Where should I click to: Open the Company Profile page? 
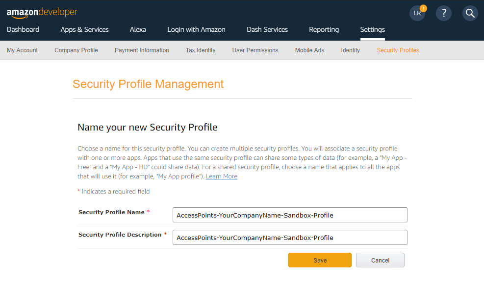click(x=76, y=50)
